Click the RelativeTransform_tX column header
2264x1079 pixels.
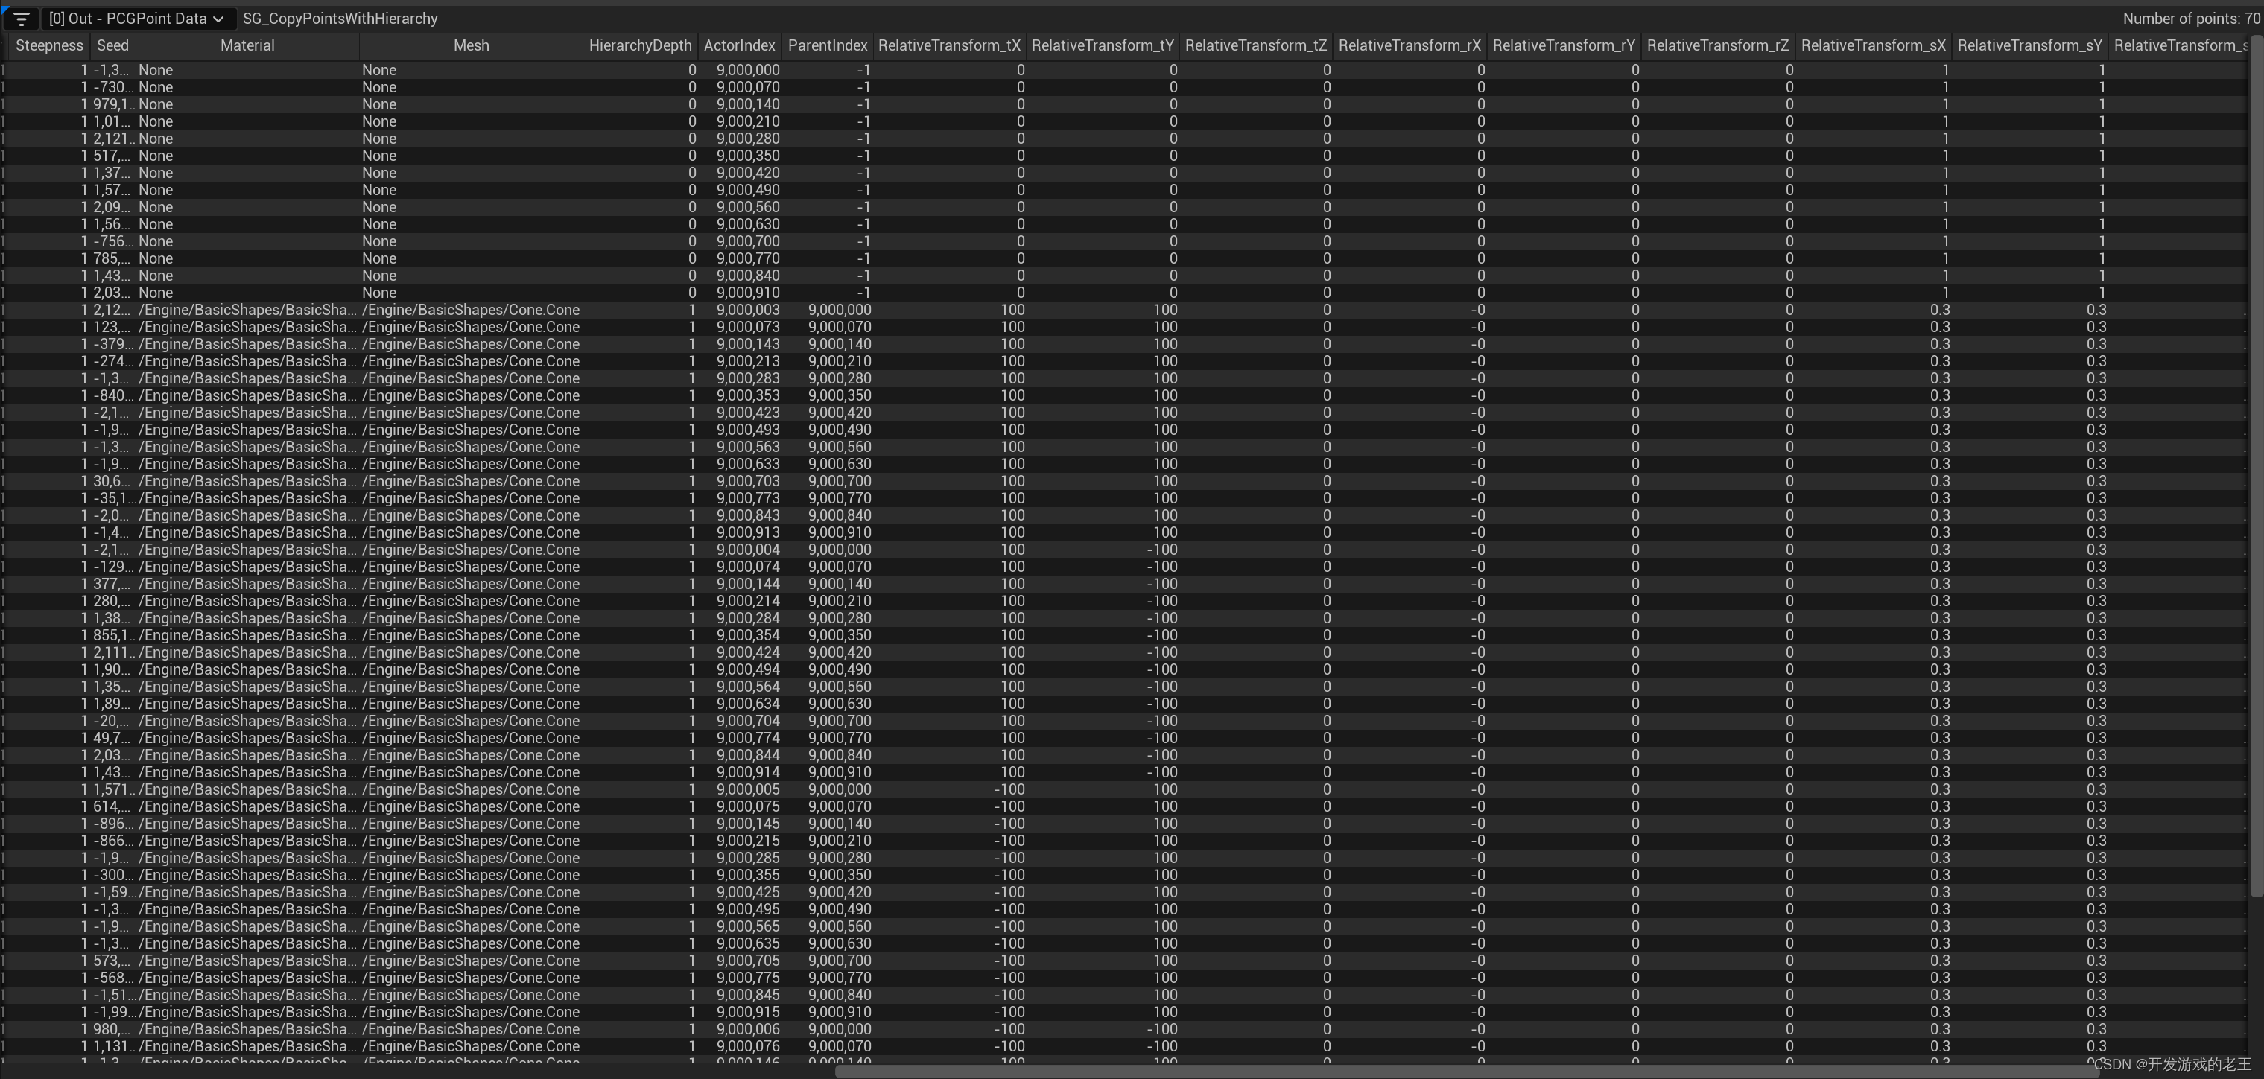[x=949, y=45]
